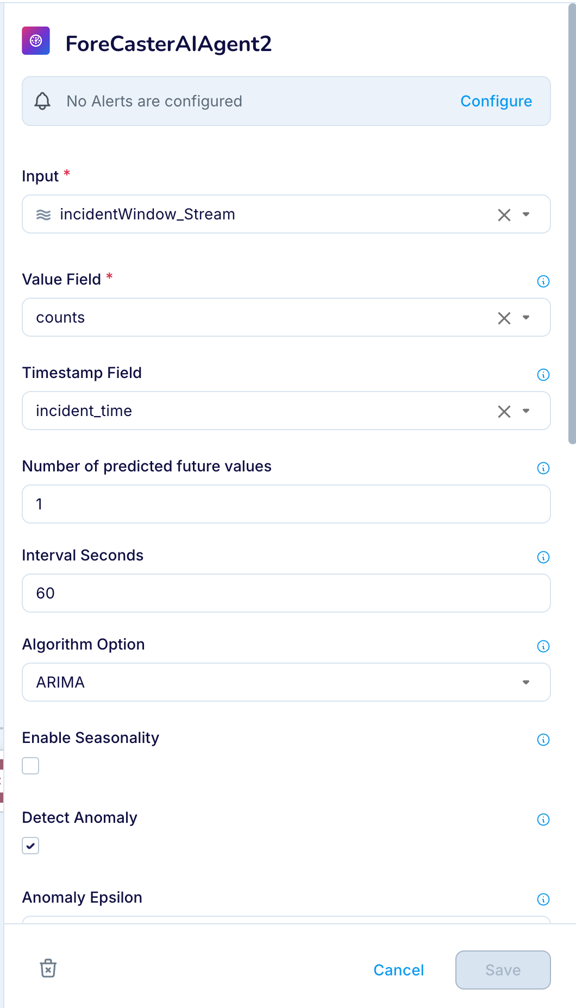The height and width of the screenshot is (1008, 576).
Task: Click the alerts bell icon
Action: coord(42,101)
